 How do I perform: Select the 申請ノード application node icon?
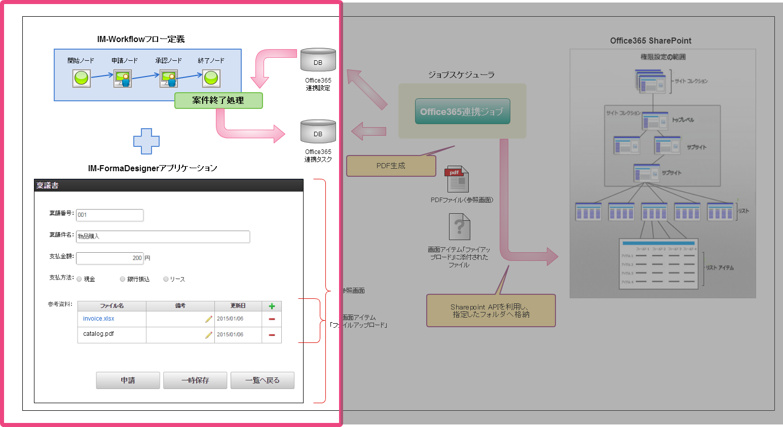[123, 79]
